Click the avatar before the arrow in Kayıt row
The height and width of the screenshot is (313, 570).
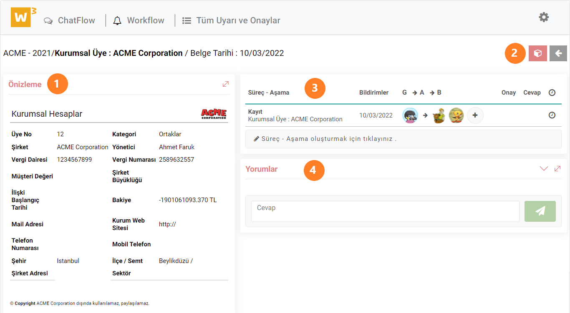coord(410,115)
